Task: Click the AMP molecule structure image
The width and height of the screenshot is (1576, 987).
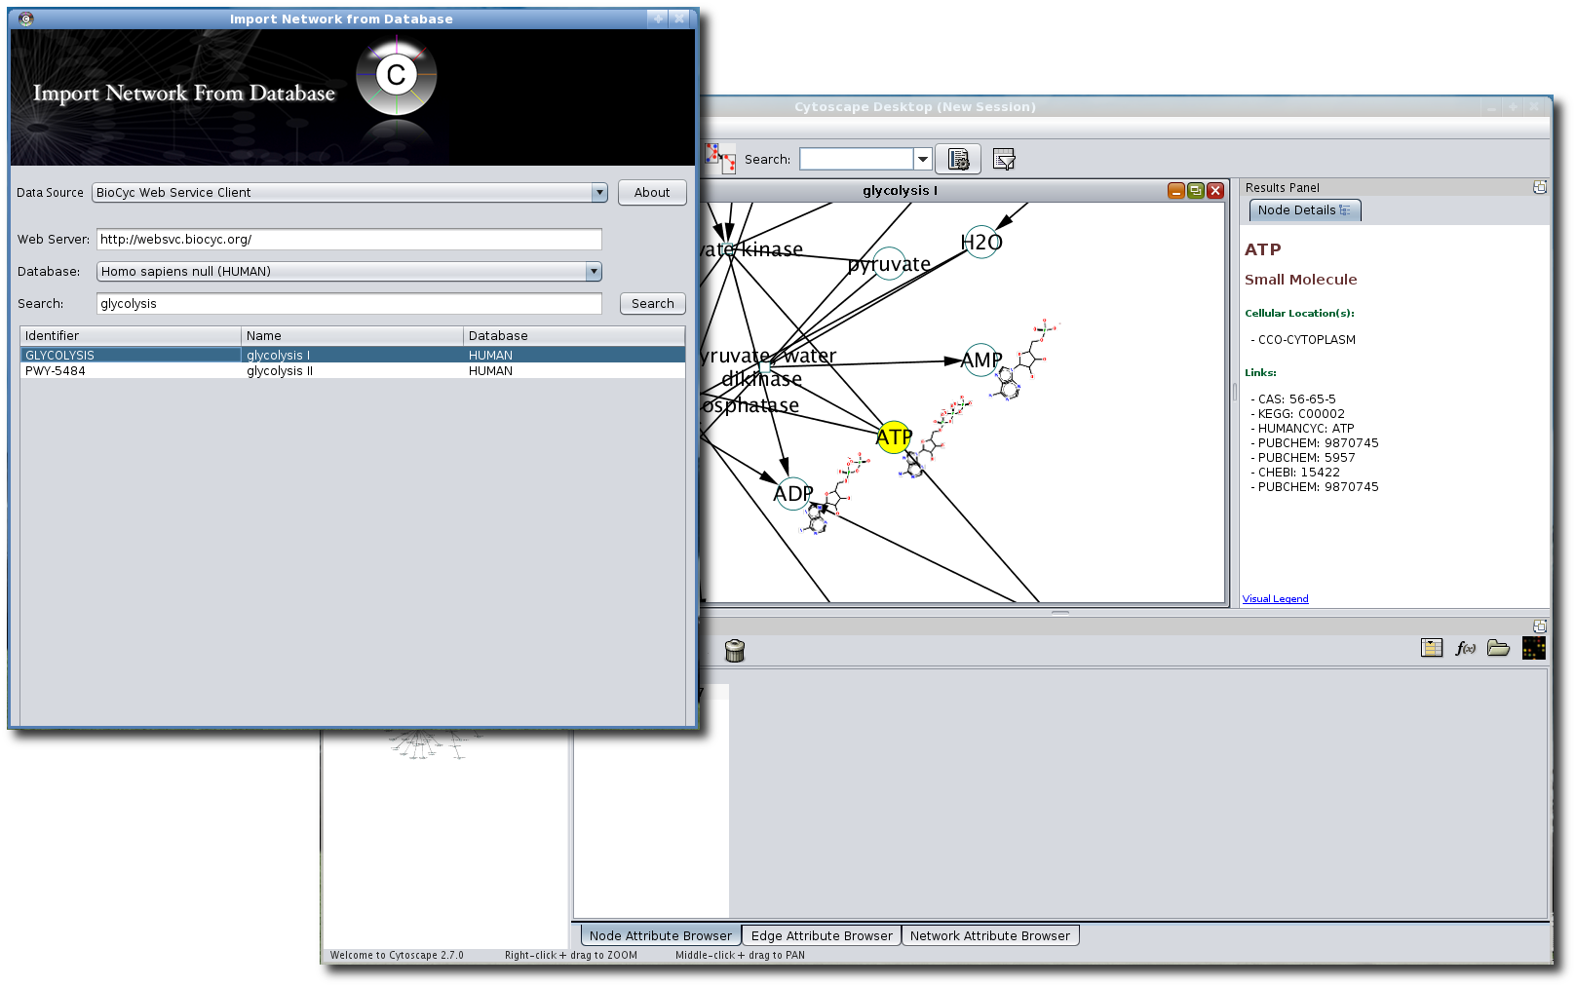Action: 1023,361
